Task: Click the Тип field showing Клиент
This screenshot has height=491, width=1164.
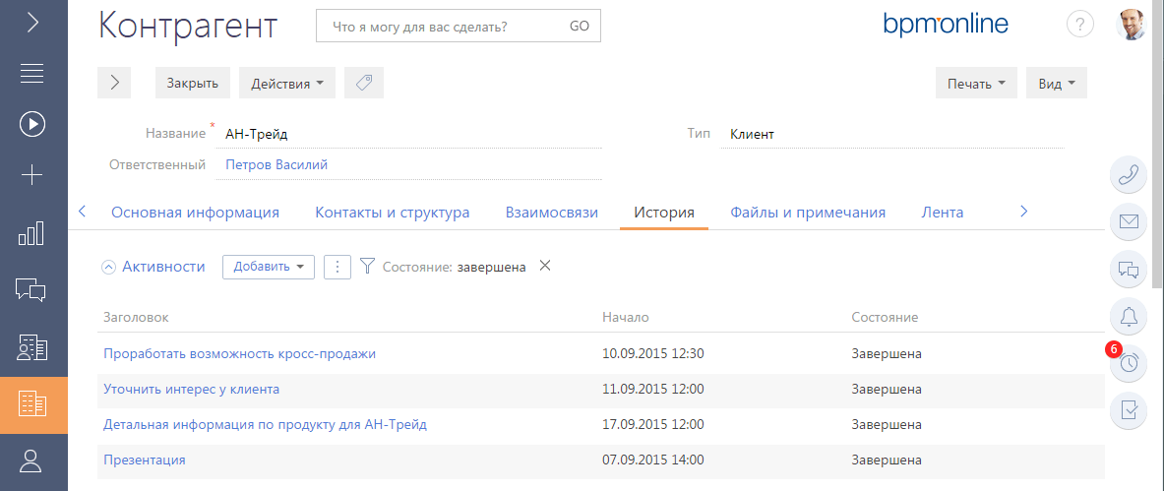Action: tap(891, 135)
